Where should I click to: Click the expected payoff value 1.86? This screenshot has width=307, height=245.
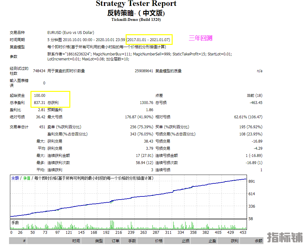point(150,110)
